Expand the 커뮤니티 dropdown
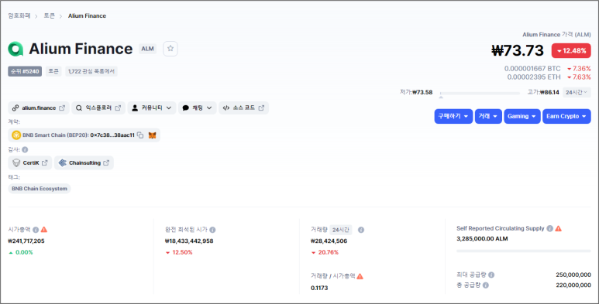The height and width of the screenshot is (304, 599). 152,108
